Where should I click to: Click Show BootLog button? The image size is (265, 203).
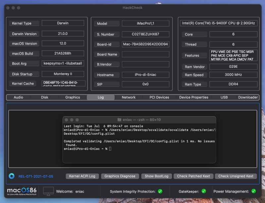156,176
